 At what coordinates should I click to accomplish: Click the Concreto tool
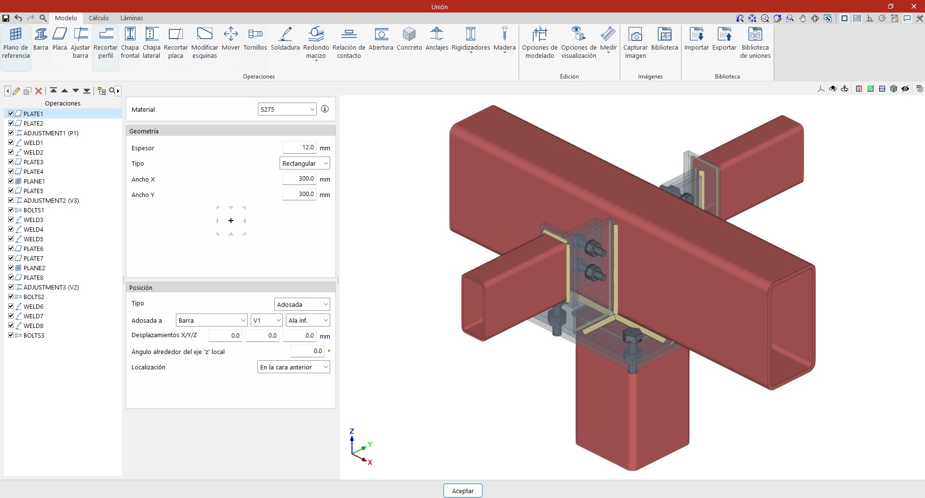tap(409, 39)
